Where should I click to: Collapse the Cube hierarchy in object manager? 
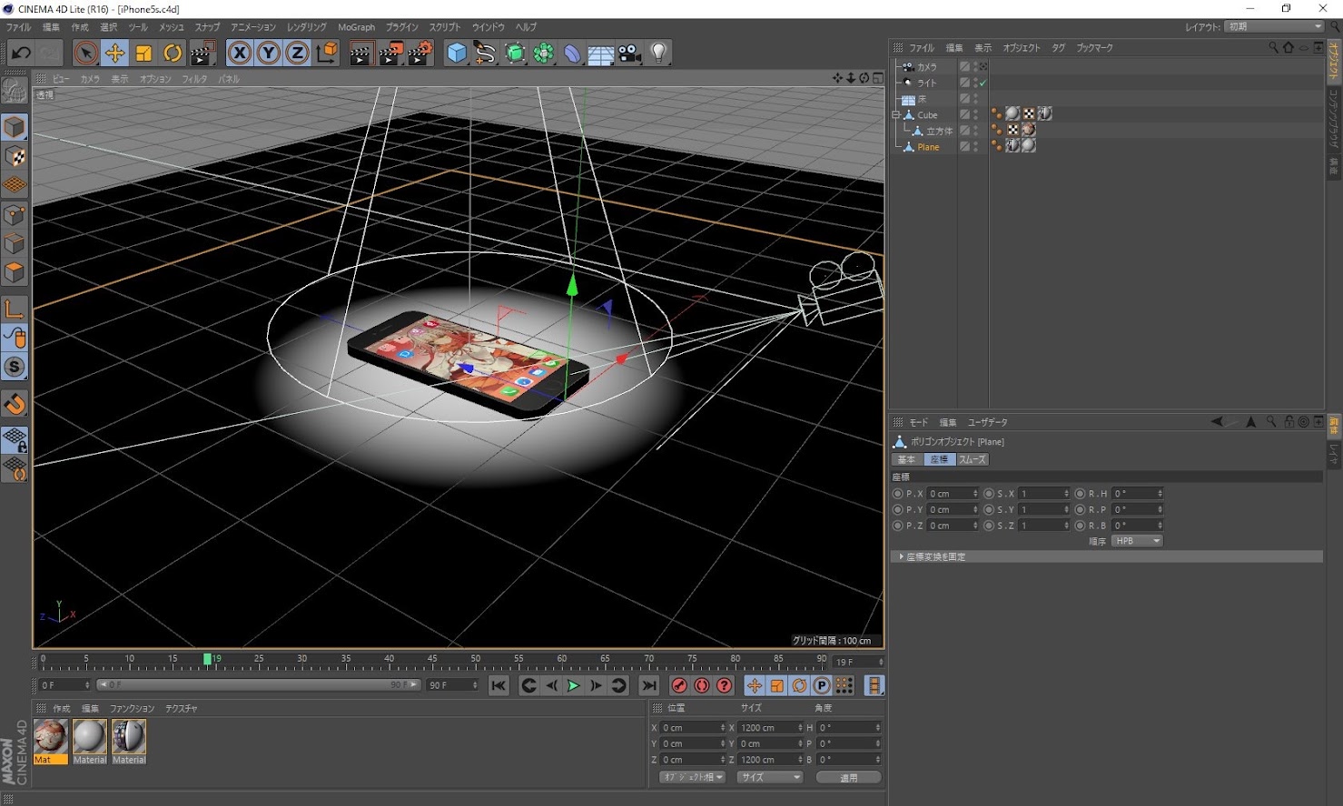pyautogui.click(x=896, y=115)
